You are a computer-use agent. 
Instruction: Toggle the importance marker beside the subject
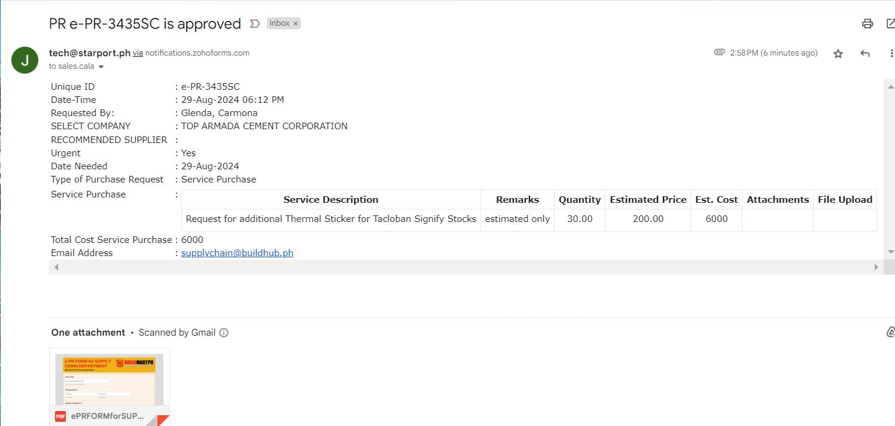(254, 24)
